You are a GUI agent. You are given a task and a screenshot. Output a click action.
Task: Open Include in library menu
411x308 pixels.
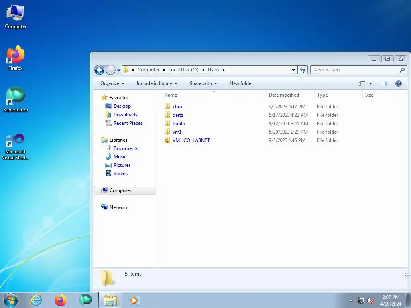(157, 83)
